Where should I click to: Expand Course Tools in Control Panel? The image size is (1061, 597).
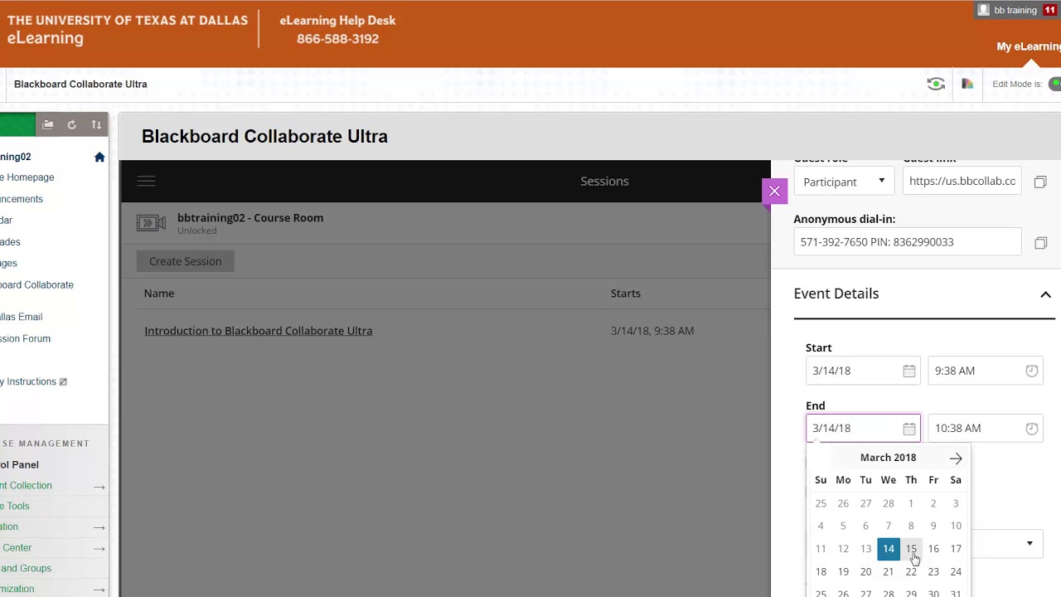(x=15, y=506)
